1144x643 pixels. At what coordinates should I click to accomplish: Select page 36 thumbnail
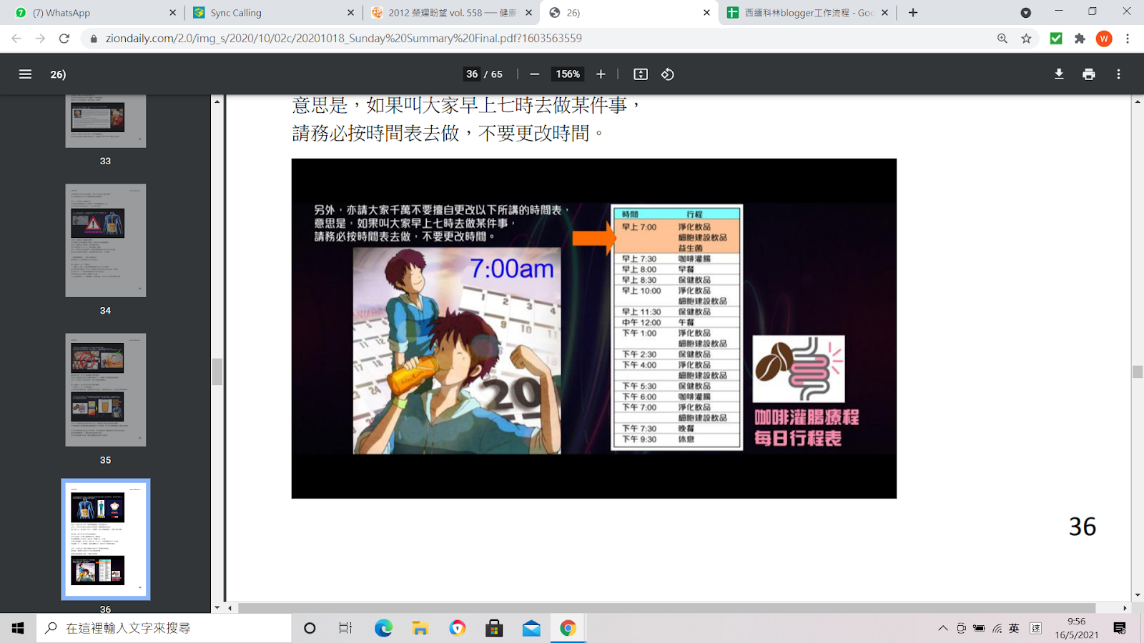coord(106,539)
